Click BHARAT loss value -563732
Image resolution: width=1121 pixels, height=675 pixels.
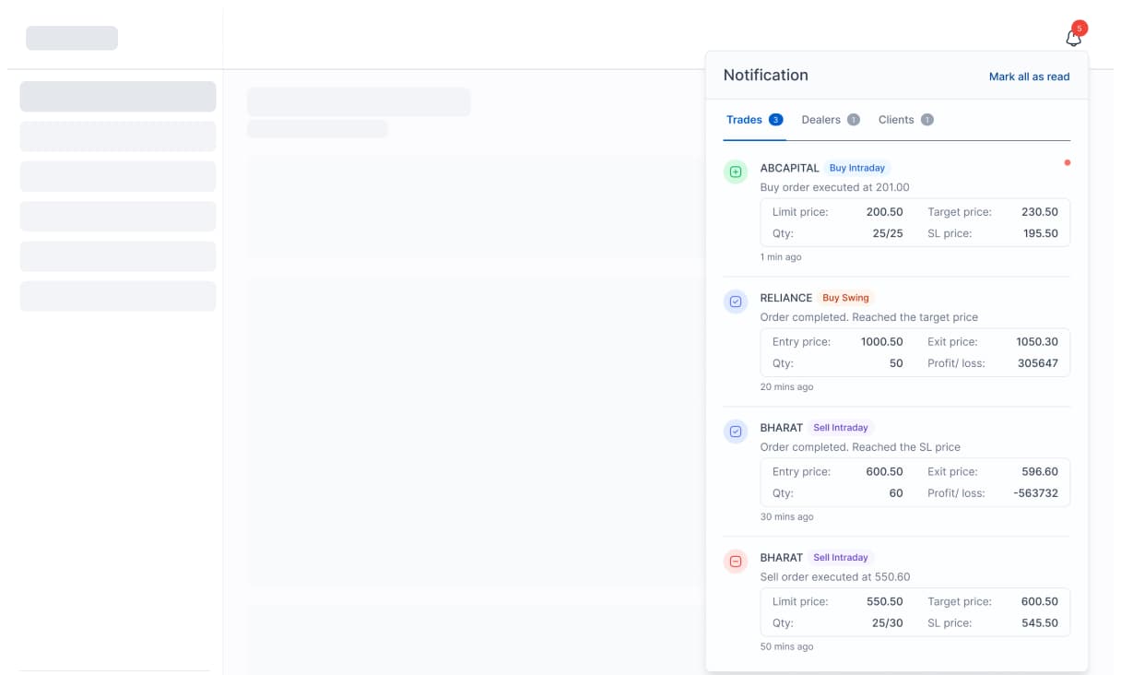pyautogui.click(x=1035, y=494)
